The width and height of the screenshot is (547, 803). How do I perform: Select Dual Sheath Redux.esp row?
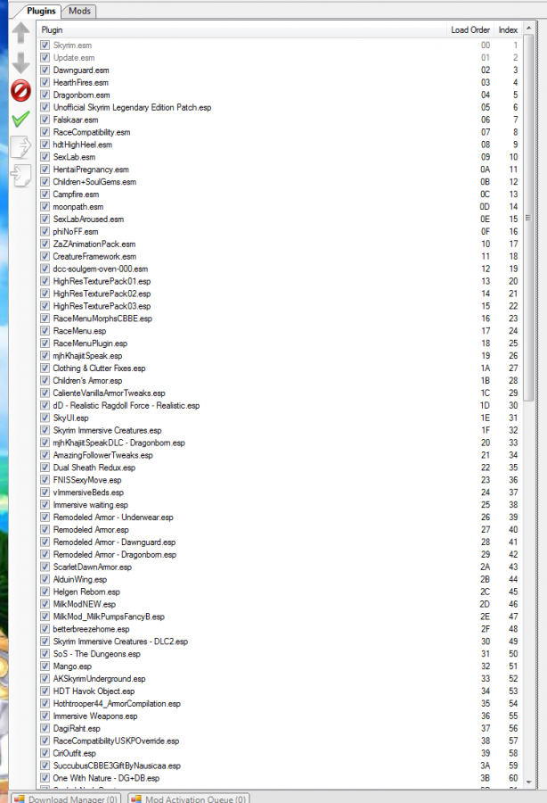click(x=280, y=468)
